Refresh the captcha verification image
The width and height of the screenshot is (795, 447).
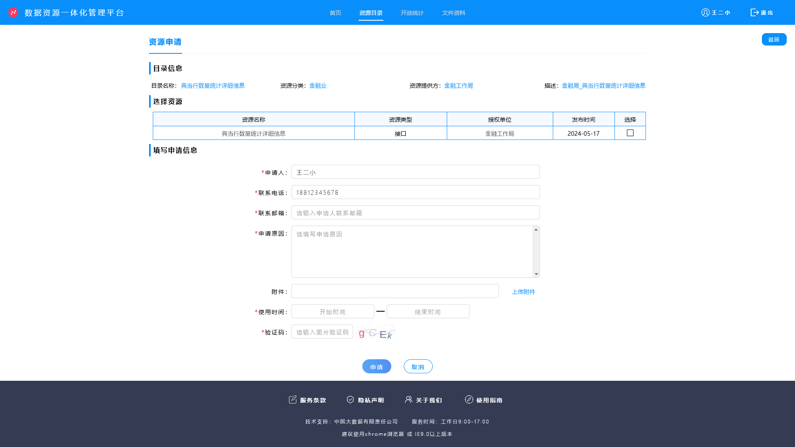point(376,332)
